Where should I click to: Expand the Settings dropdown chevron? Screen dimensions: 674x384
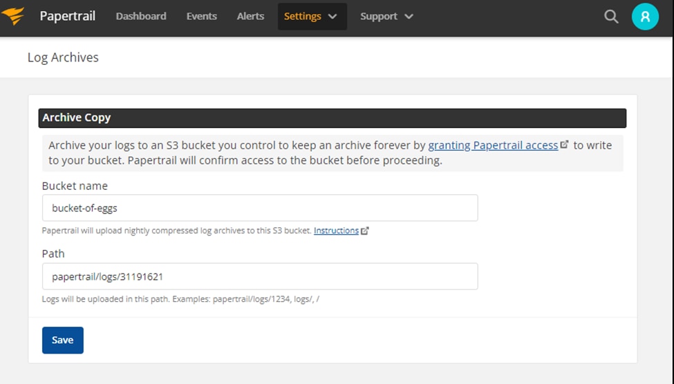[x=333, y=17]
